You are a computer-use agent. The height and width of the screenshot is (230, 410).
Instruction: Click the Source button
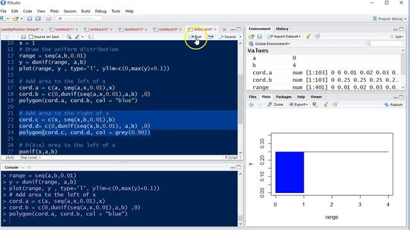[227, 37]
